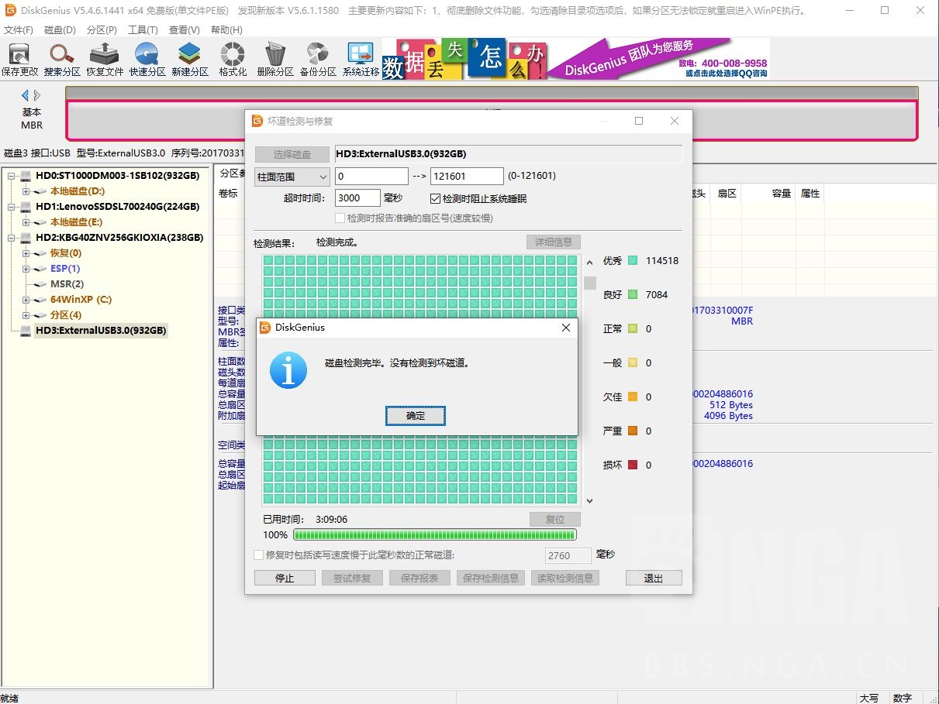Select the 快速分区 (Quick Partition) icon
The width and height of the screenshot is (939, 704).
pos(147,59)
